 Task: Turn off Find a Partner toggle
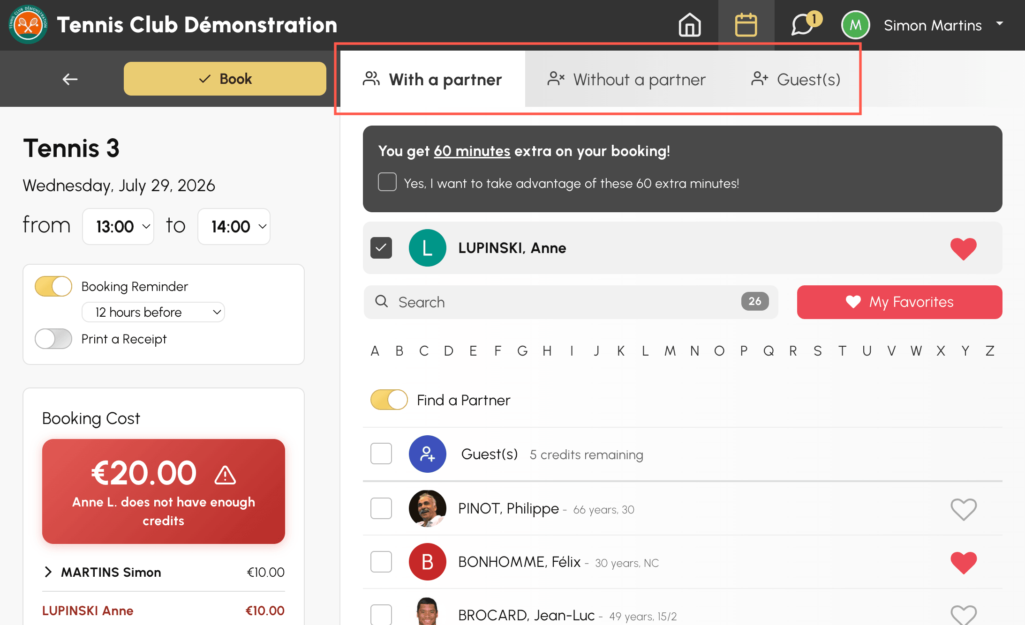click(389, 400)
